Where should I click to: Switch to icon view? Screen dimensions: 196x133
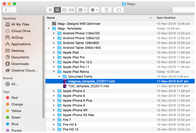(50, 10)
